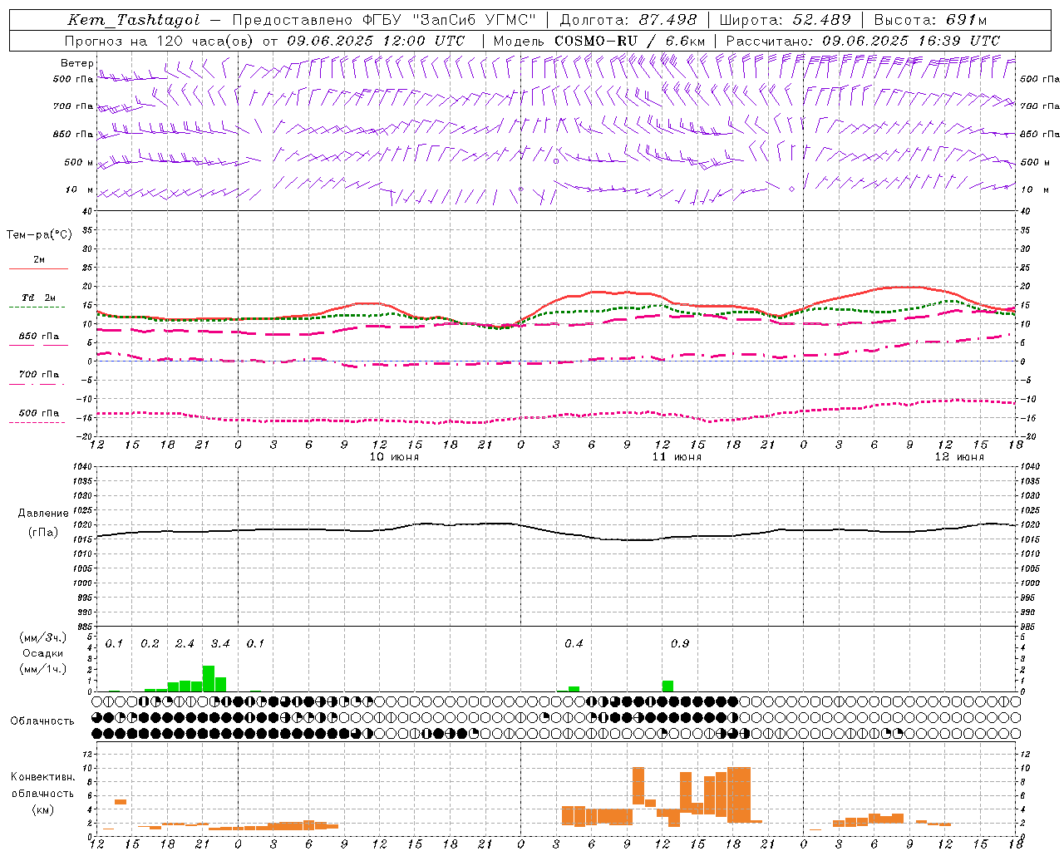
Task: Click the Долгота: 87.498 value
Action: [628, 20]
